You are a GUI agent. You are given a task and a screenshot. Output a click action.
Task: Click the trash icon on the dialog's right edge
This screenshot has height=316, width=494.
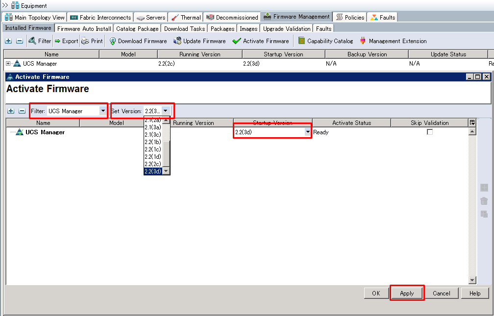tap(484, 201)
